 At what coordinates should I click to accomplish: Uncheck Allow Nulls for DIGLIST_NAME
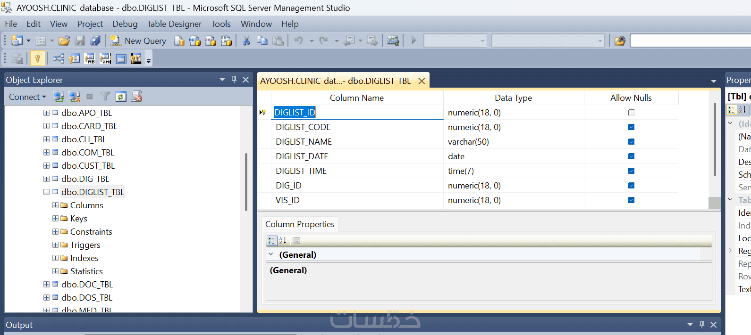tap(631, 142)
